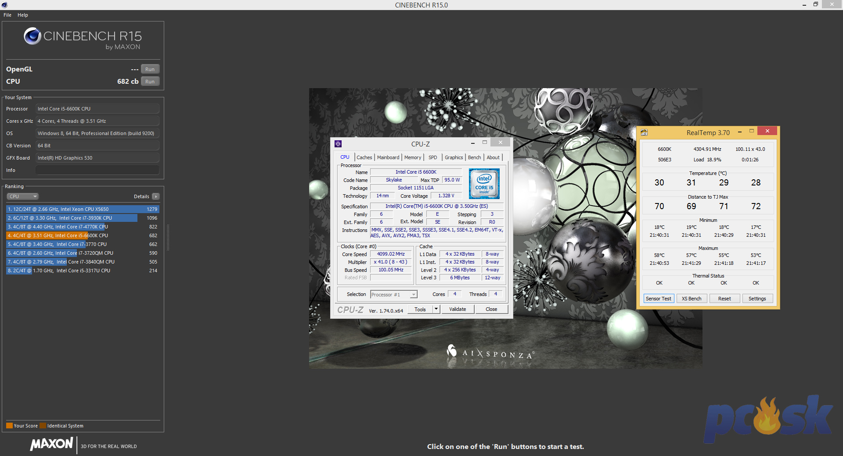Restore down the Cinebench main window
This screenshot has height=456, width=843.
816,4
